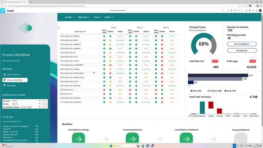263x148 pixels.
Task: Click the 68% process completion gauge
Action: point(204,44)
